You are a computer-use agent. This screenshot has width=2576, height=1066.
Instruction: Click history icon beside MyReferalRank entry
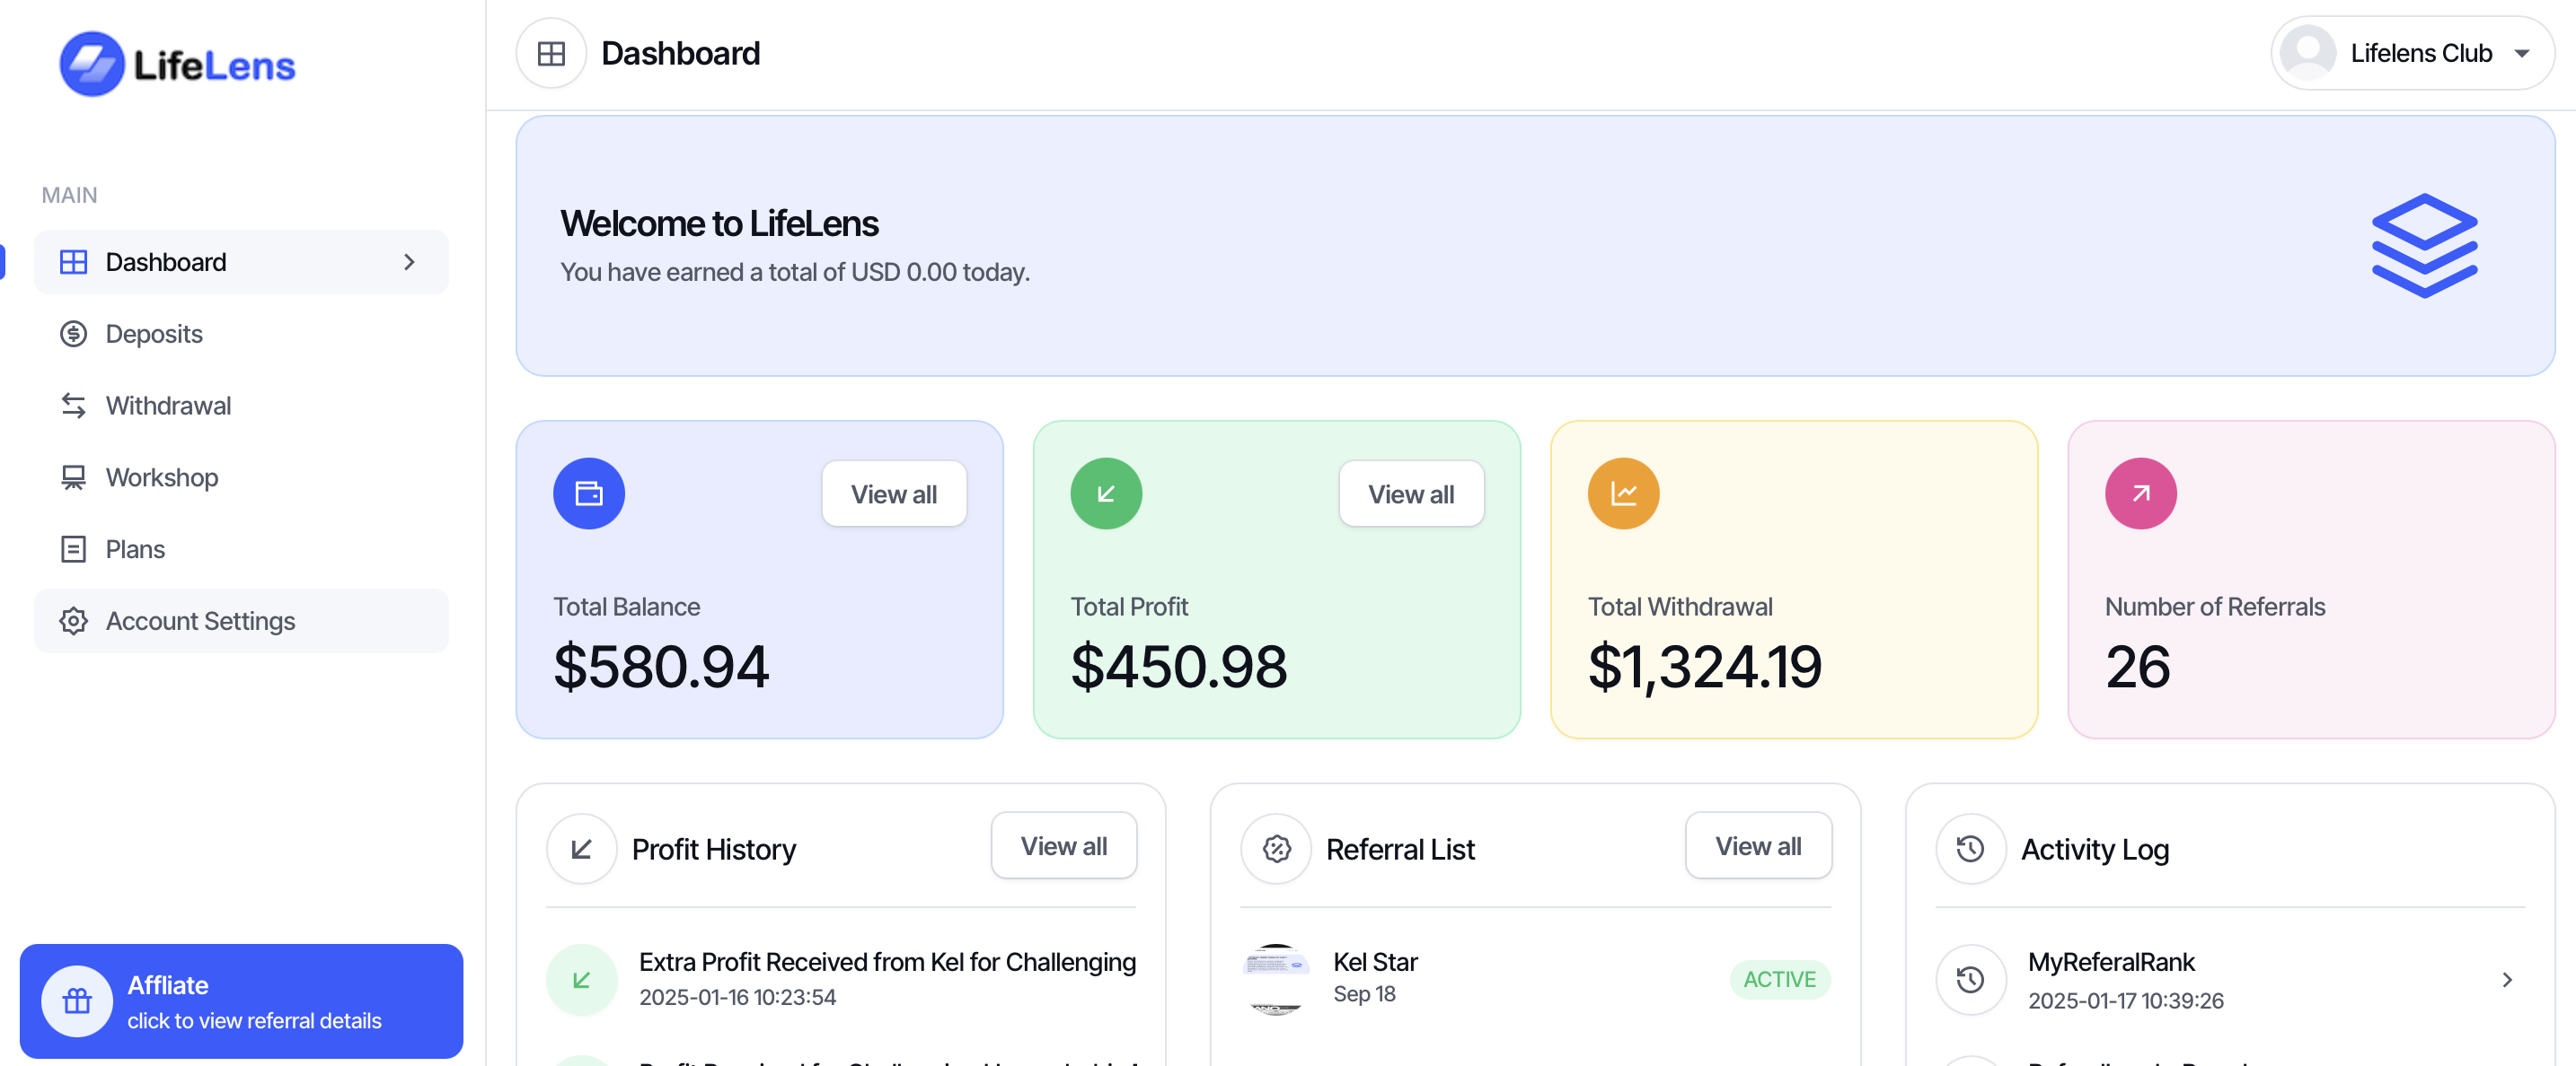click(1970, 980)
